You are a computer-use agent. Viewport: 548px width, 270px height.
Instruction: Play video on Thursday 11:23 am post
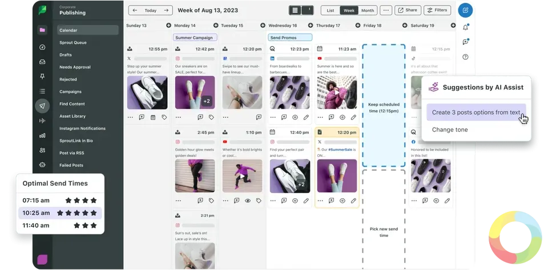[x=337, y=92]
